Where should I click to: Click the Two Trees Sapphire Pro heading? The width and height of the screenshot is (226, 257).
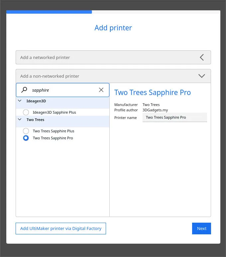[x=153, y=92]
